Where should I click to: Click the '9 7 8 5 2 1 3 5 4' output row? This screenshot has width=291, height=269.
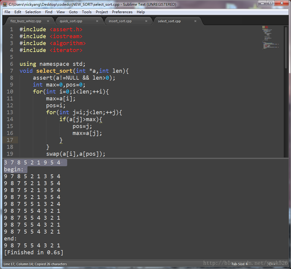click(32, 176)
